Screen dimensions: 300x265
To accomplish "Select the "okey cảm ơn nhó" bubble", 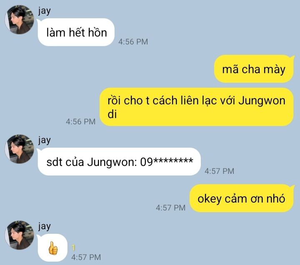I will point(241,198).
